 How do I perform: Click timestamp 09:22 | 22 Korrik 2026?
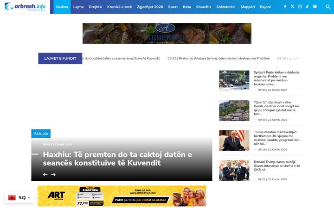click(x=272, y=179)
